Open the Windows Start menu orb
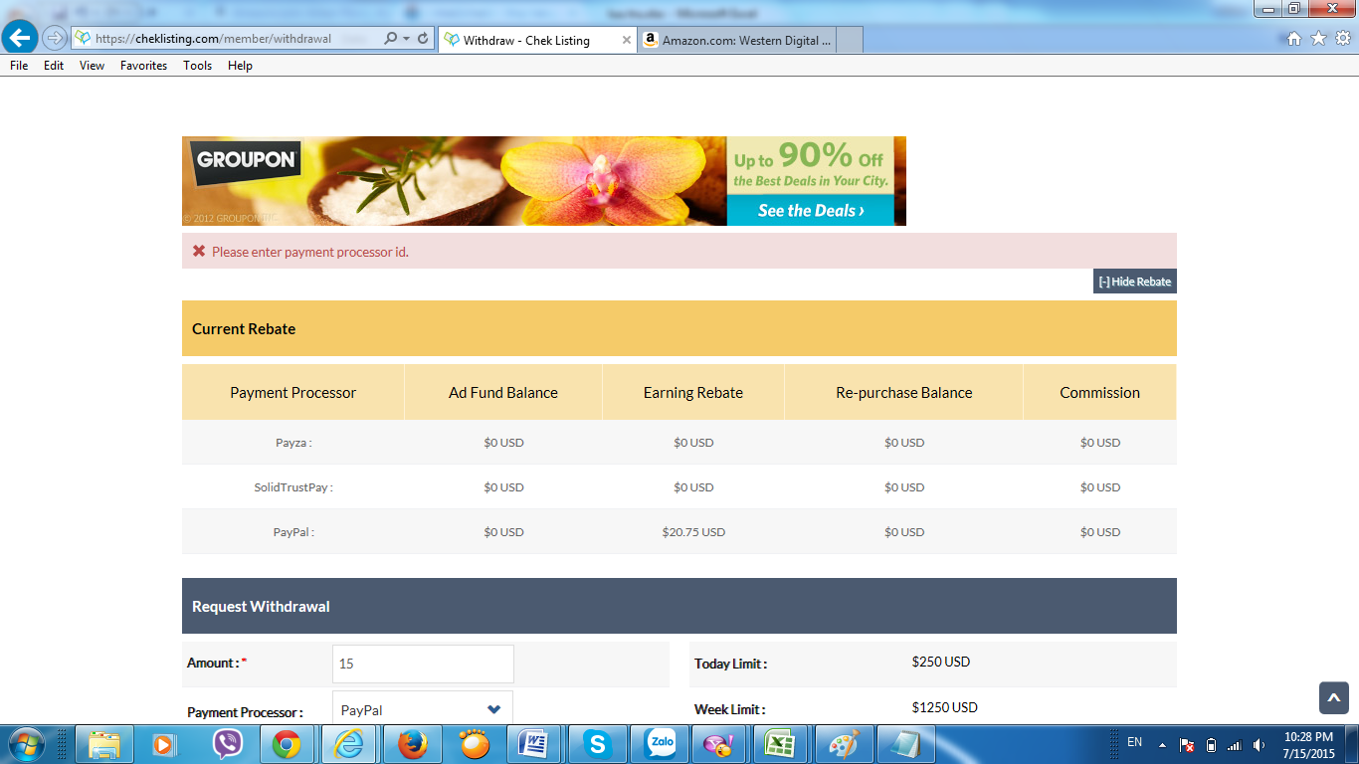 tap(25, 744)
